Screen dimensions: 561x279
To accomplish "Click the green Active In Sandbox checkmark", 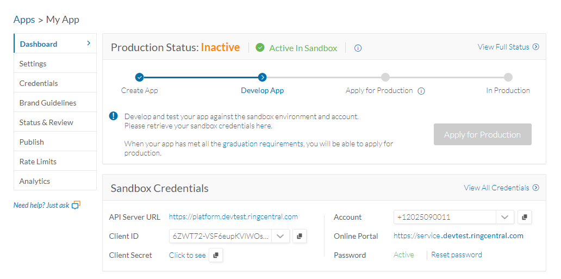I will (260, 48).
